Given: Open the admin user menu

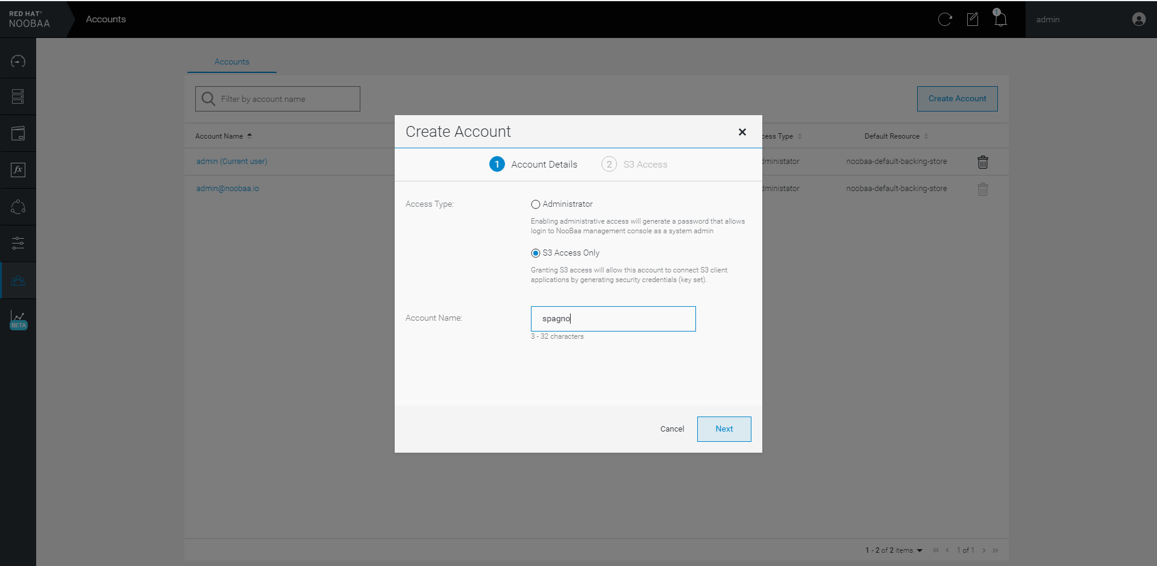Looking at the screenshot, I should [x=1090, y=19].
